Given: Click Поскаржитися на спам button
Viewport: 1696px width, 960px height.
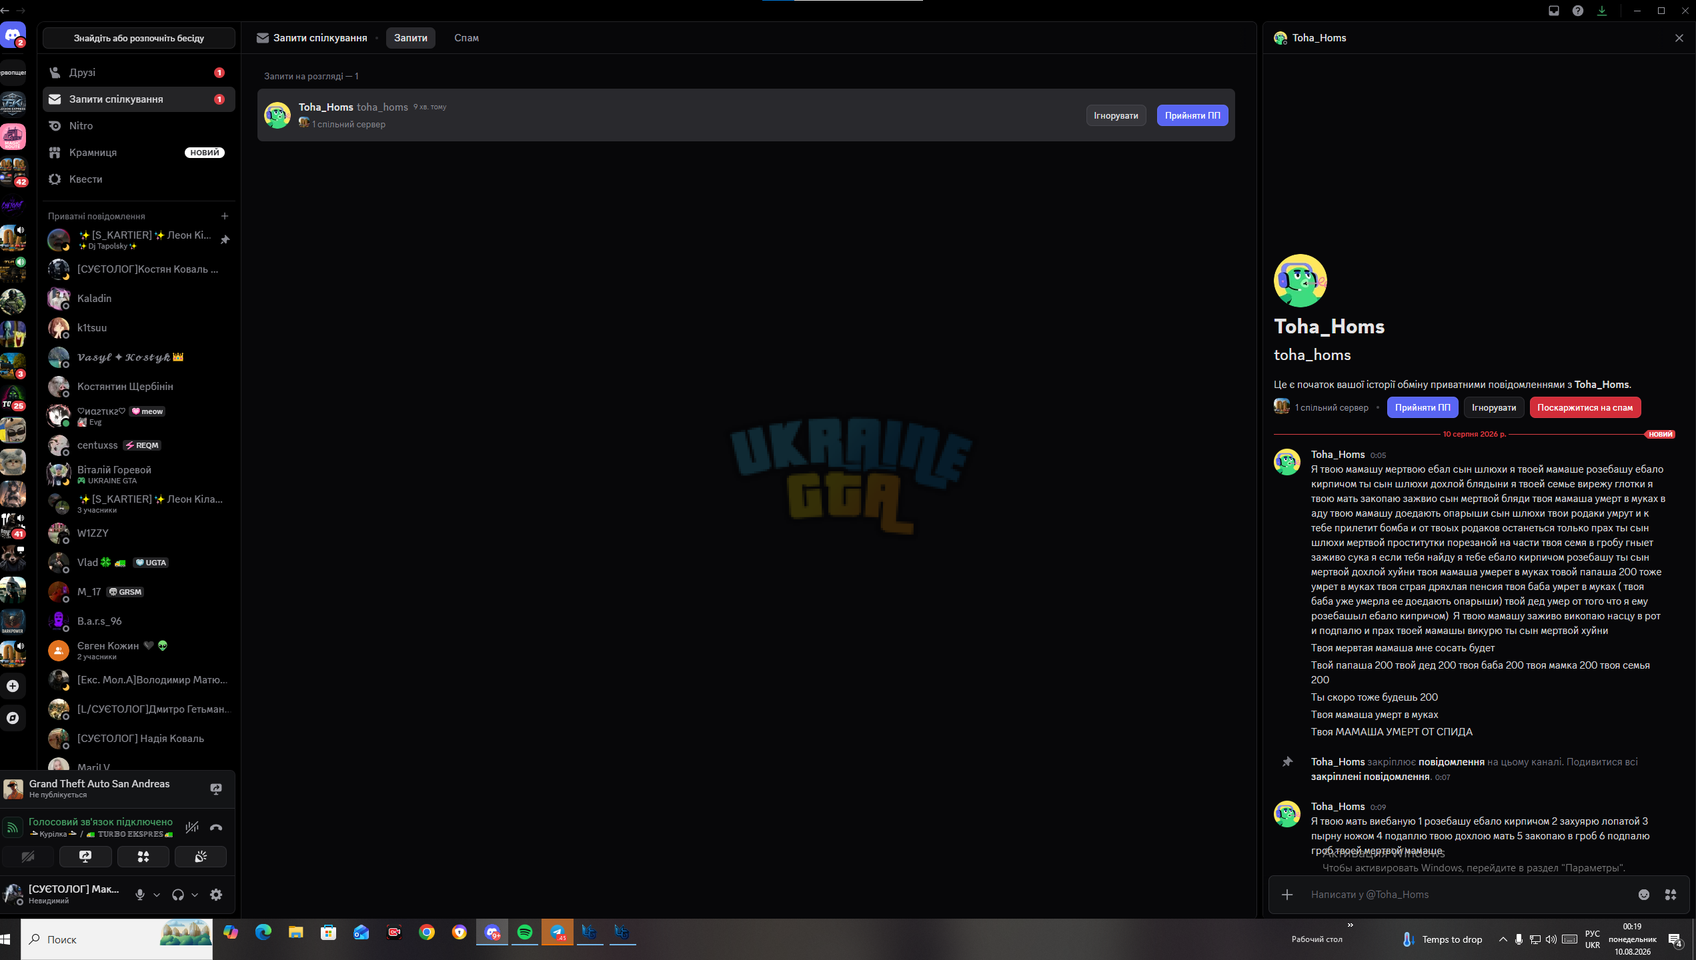Looking at the screenshot, I should point(1585,407).
